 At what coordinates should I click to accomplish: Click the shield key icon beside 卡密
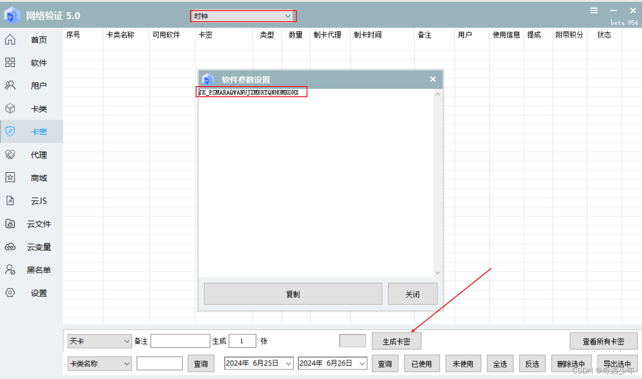point(10,132)
